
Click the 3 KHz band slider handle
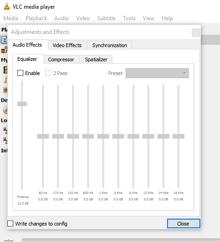click(118, 136)
